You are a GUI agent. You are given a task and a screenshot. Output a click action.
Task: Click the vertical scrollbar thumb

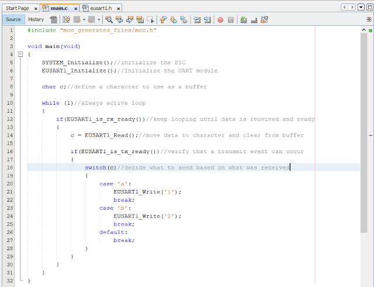pyautogui.click(x=363, y=133)
